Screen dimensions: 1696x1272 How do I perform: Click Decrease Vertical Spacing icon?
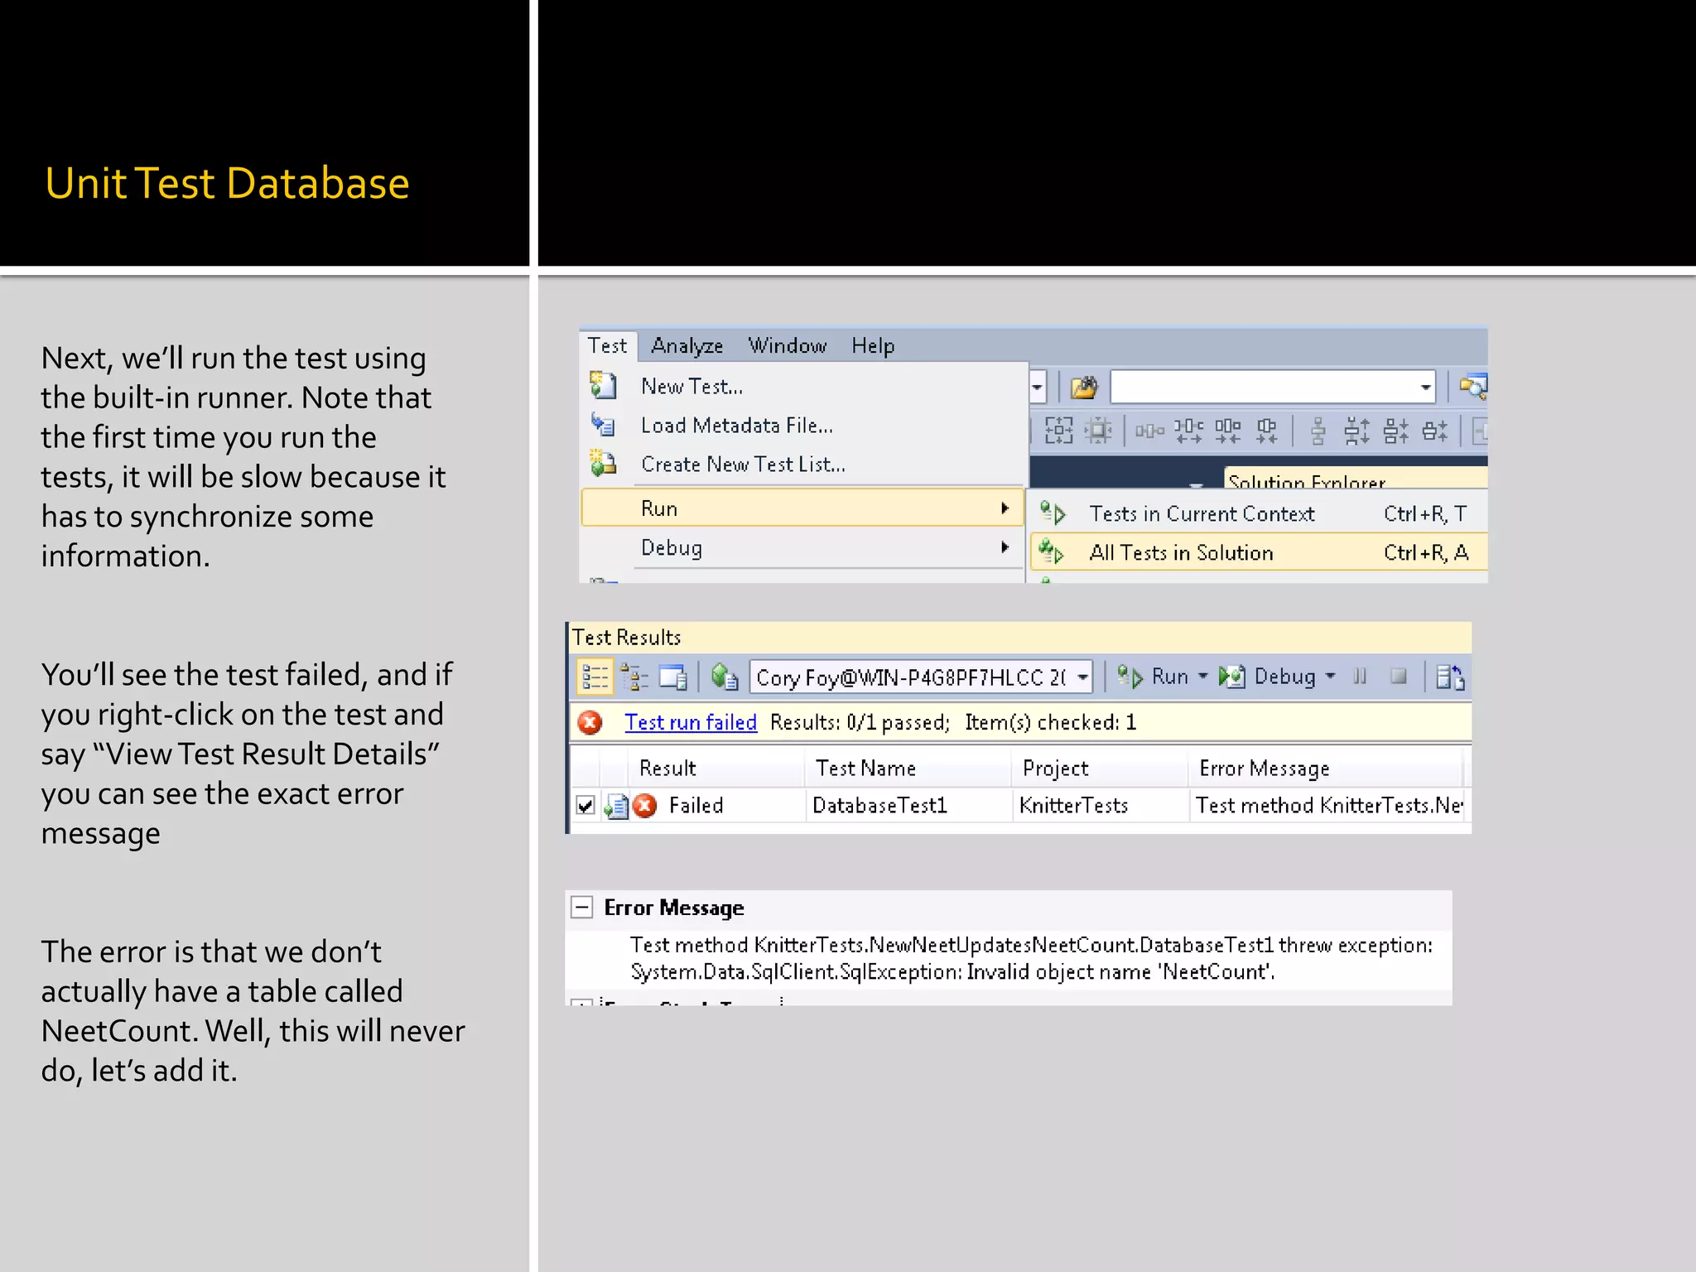(1396, 431)
